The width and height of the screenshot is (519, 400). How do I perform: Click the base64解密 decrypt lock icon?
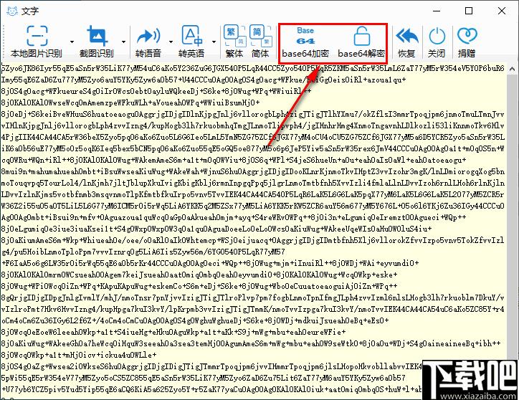[361, 36]
